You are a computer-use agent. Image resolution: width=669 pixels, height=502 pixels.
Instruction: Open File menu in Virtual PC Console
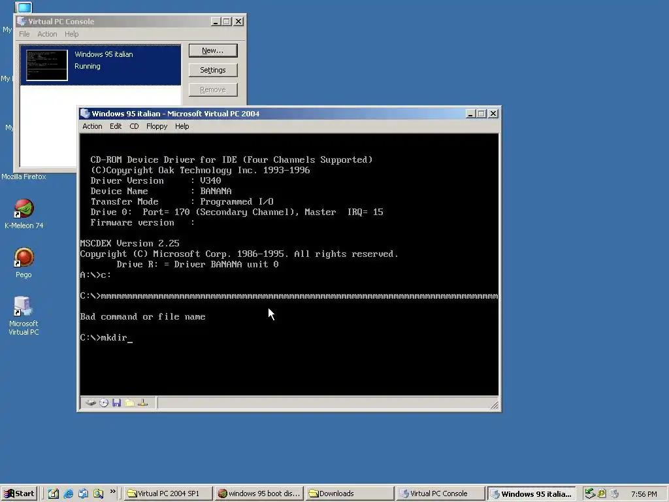pos(24,34)
